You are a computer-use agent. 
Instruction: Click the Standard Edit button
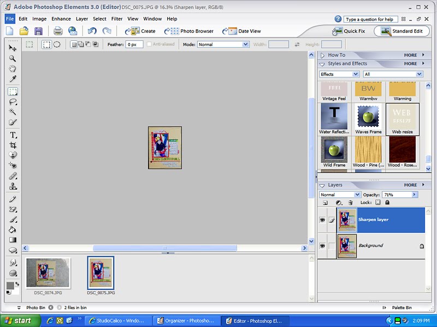coord(401,31)
